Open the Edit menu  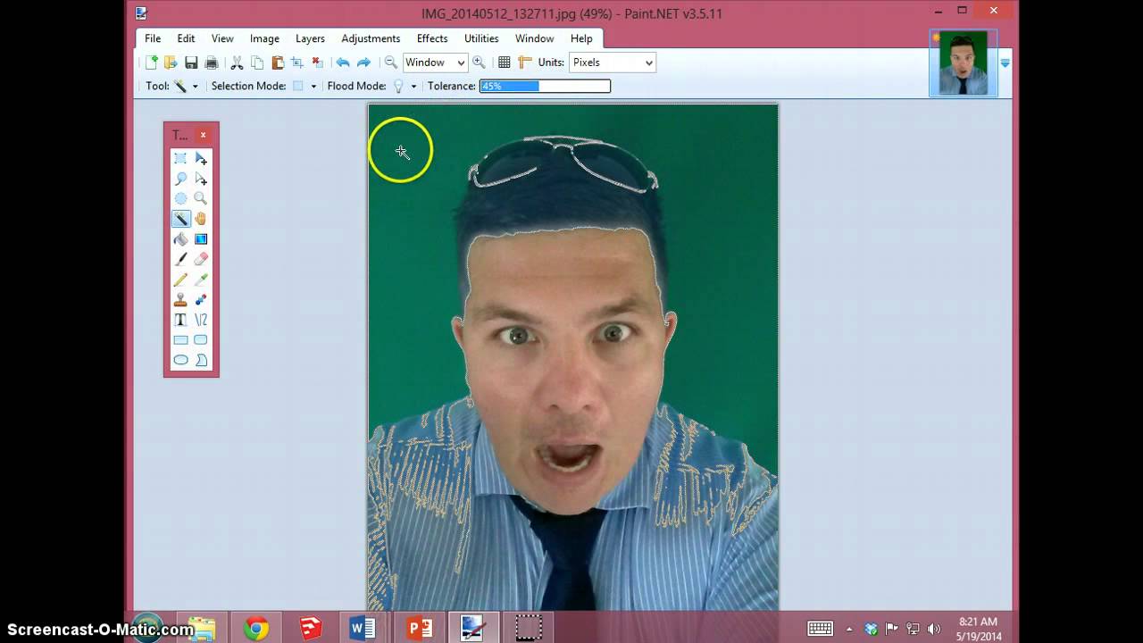186,38
